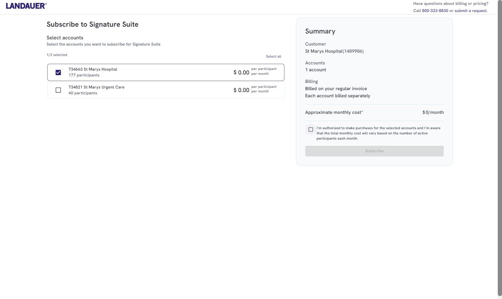Viewport: 502px width, 299px height.
Task: Uncheck the 734663 St Marys Hospital checkbox
Action: pyautogui.click(x=58, y=72)
